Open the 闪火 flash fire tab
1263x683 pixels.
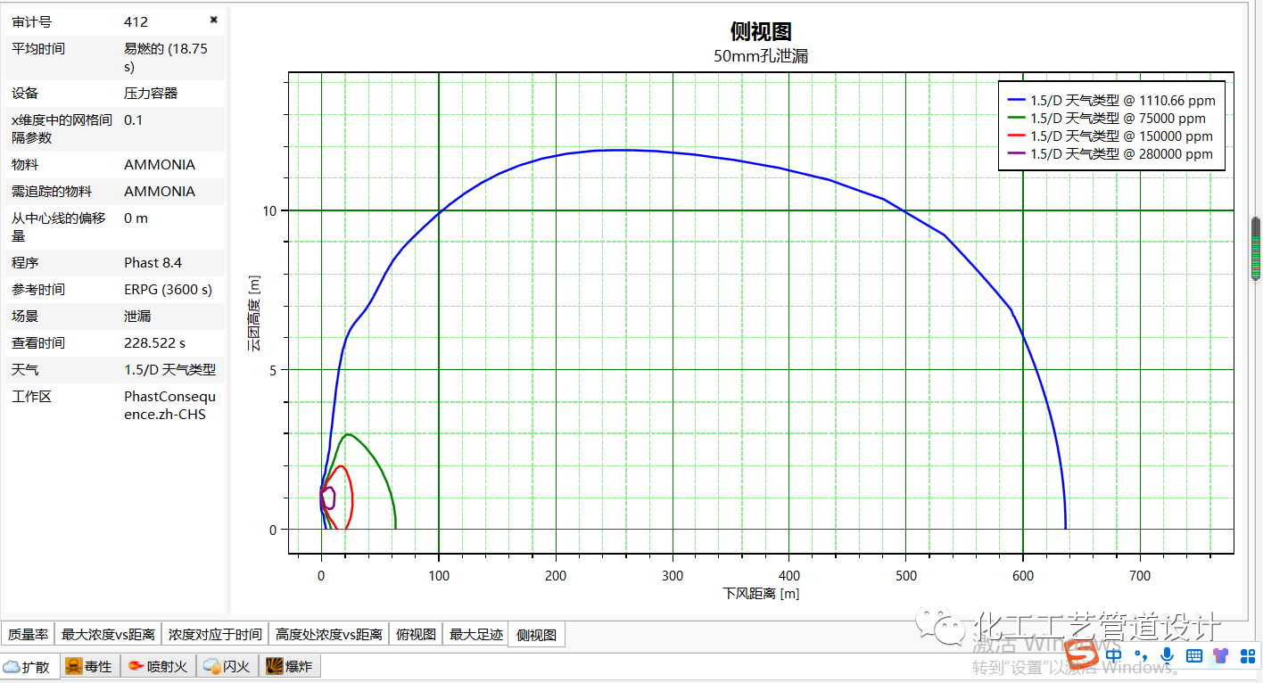pos(227,666)
